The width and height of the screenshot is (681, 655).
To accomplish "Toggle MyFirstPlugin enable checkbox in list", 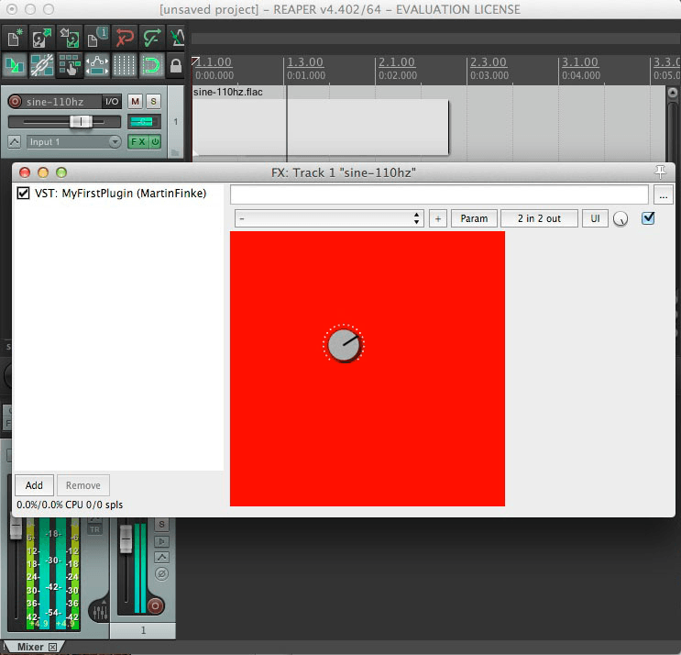I will 23,193.
